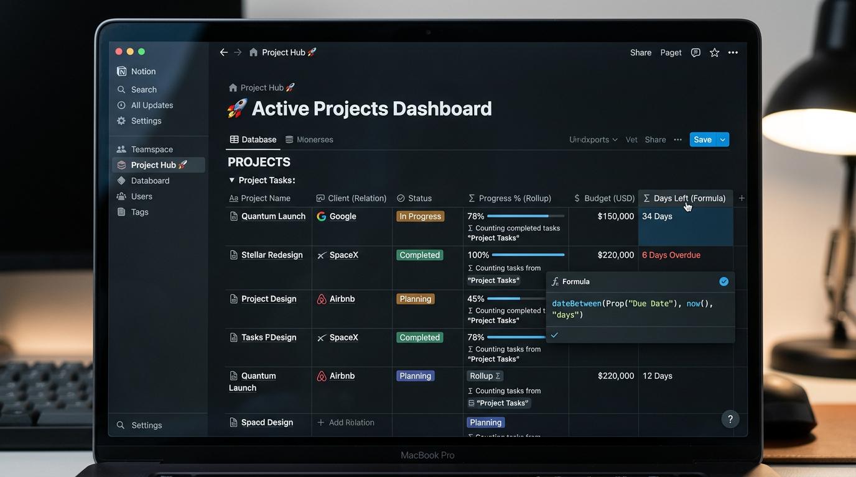Click the check mark below the formula code
Image resolution: width=856 pixels, height=477 pixels.
click(554, 335)
